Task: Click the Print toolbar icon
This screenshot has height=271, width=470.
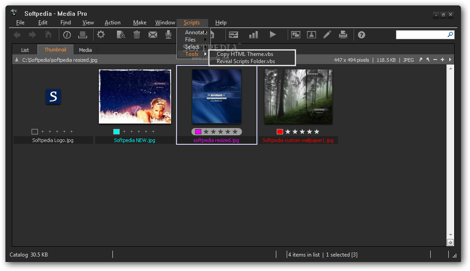Action: point(343,35)
